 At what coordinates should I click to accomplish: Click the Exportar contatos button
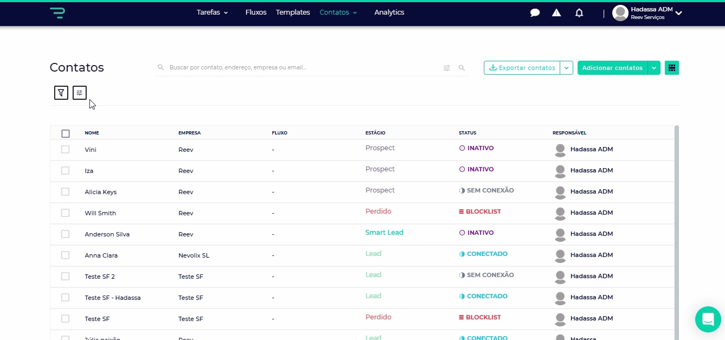(522, 68)
